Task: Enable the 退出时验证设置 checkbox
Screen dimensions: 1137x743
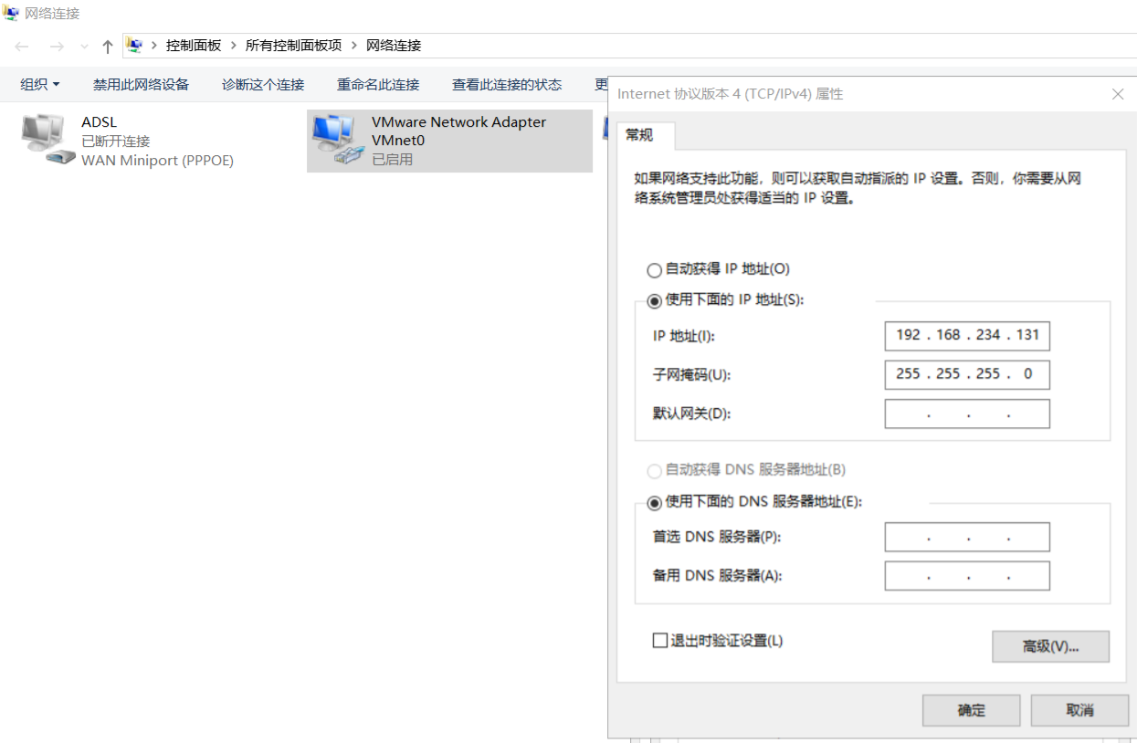Action: pyautogui.click(x=660, y=641)
